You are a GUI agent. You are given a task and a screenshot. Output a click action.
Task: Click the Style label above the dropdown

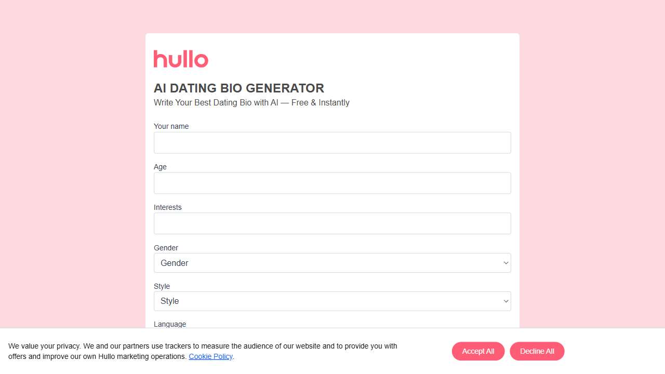(162, 286)
